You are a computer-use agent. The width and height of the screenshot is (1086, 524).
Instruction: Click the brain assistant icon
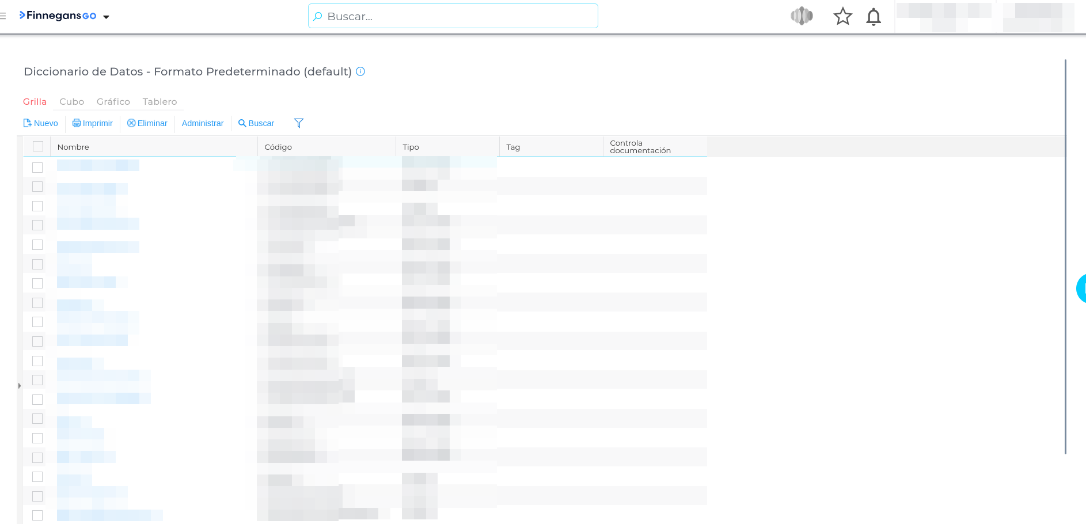(x=802, y=16)
